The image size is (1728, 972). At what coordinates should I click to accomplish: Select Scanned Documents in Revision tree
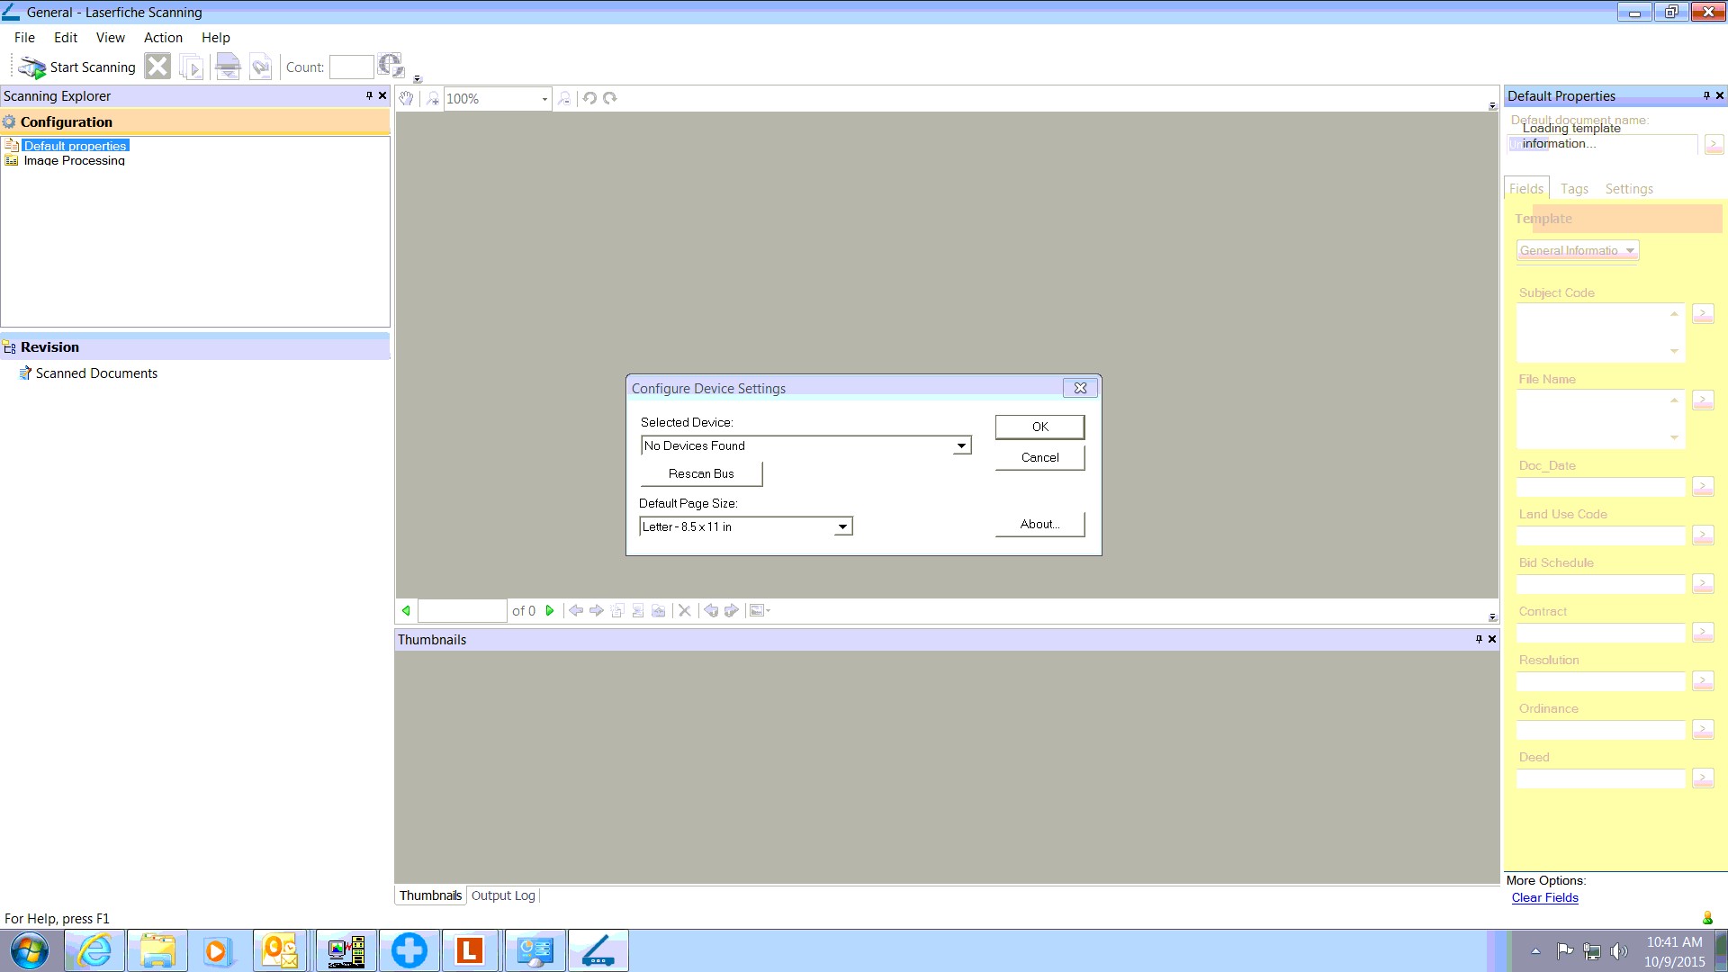click(96, 373)
